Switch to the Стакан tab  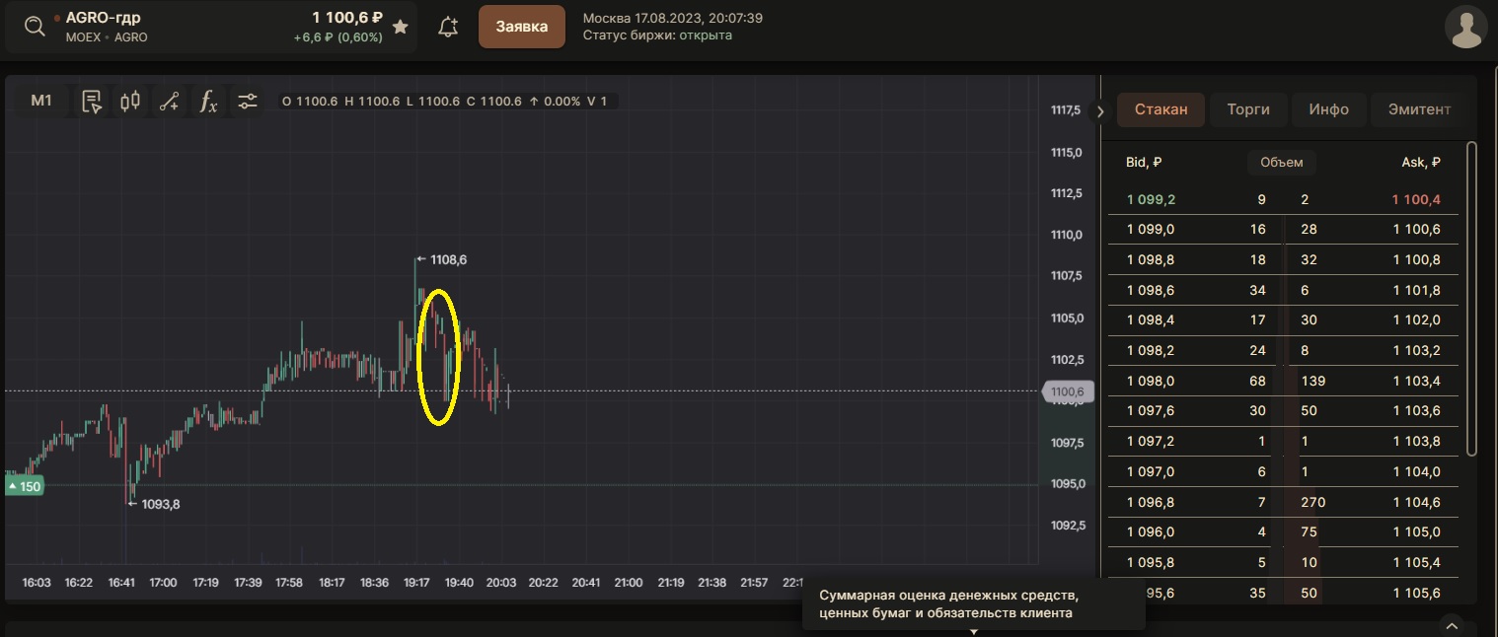[x=1161, y=109]
